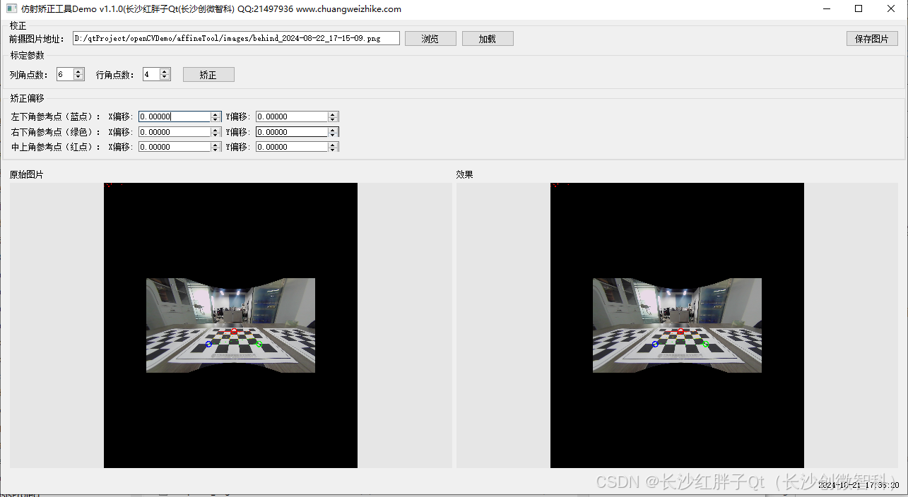Click the 加载 (Load) button
Image resolution: width=908 pixels, height=497 pixels.
point(488,38)
